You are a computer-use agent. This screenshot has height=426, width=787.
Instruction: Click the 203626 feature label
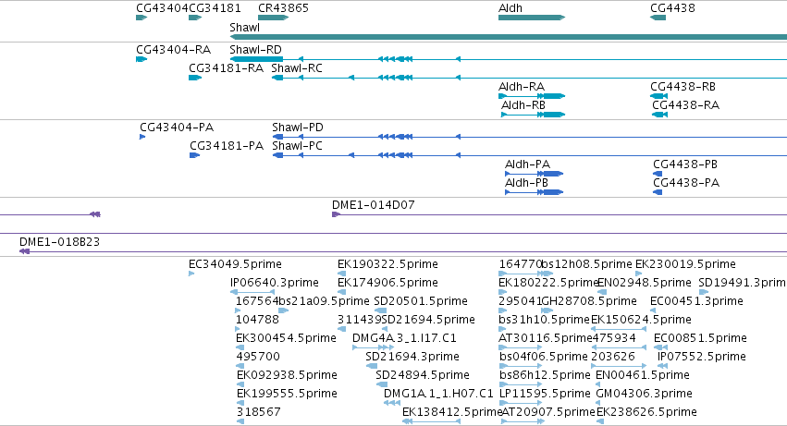(x=613, y=358)
